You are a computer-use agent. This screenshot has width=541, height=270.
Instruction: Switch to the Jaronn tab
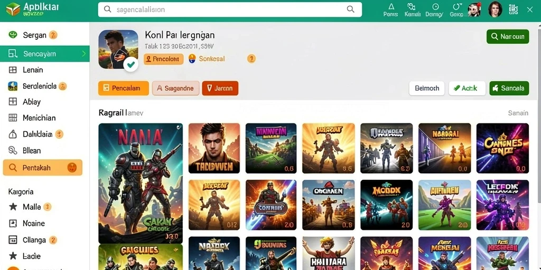tap(220, 88)
